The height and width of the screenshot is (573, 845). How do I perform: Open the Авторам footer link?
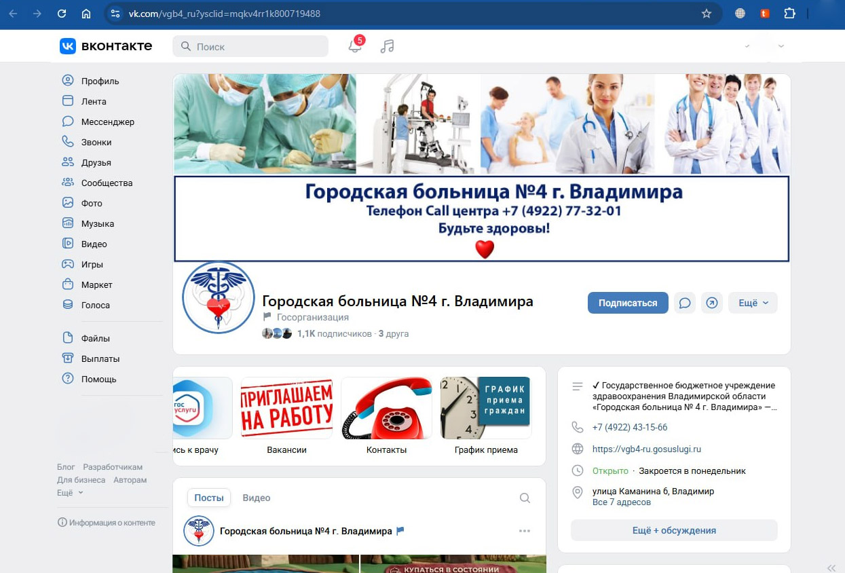(130, 480)
